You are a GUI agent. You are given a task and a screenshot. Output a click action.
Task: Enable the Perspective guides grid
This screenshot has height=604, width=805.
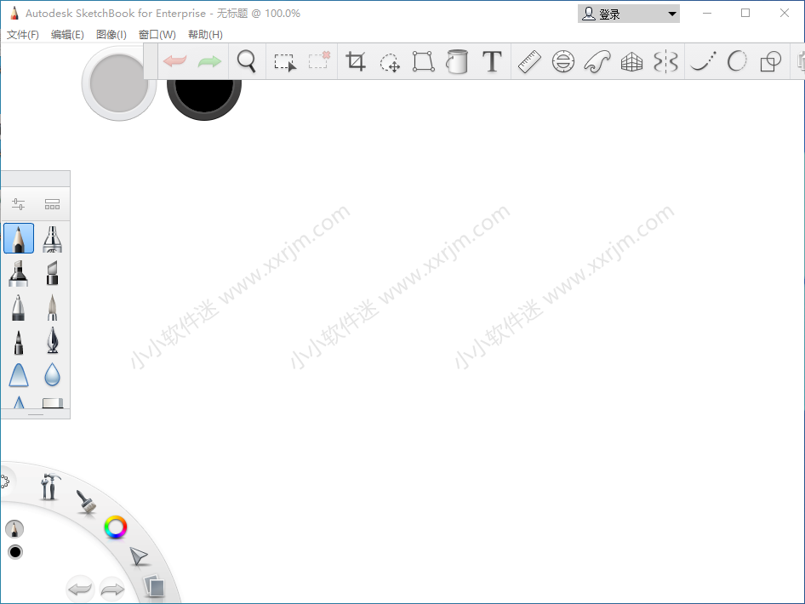click(631, 61)
